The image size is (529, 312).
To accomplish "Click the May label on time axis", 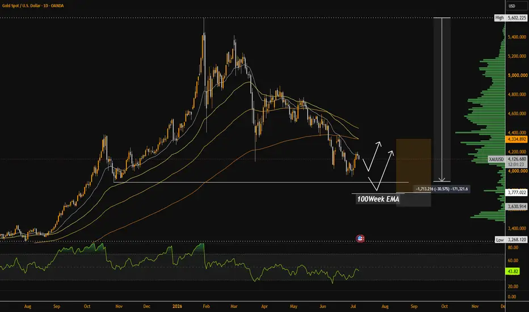I will pos(293,306).
